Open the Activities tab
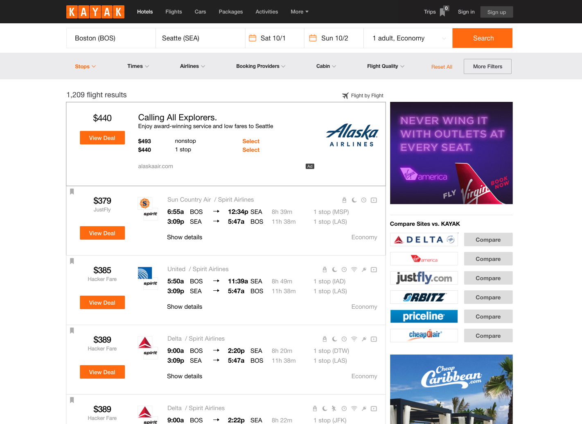The height and width of the screenshot is (424, 582). point(267,12)
